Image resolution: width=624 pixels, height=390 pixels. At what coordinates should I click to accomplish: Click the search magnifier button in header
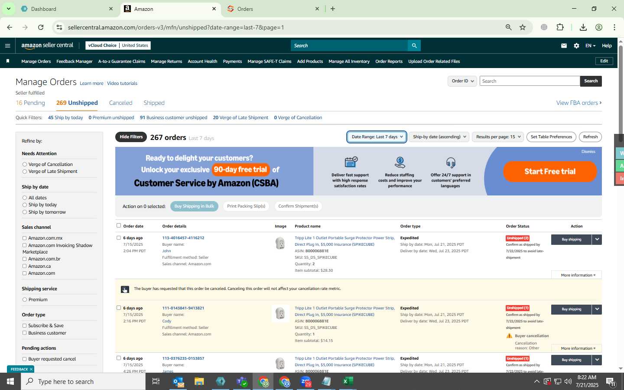point(414,45)
